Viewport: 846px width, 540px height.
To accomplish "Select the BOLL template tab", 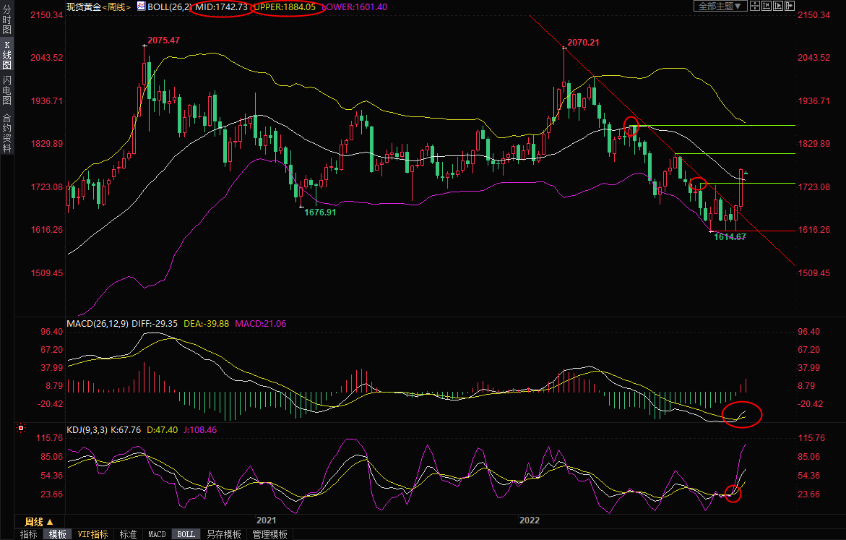I will (x=186, y=534).
